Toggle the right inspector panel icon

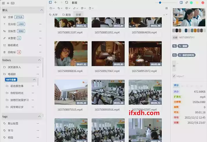tap(181, 3)
